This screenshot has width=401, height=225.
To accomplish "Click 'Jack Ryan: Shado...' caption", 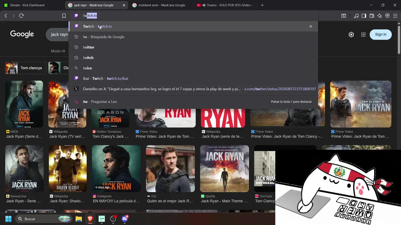I will 67,201.
